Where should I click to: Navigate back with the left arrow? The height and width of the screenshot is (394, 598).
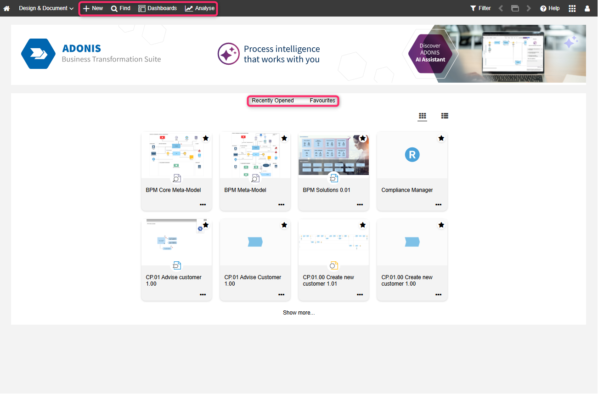click(501, 8)
